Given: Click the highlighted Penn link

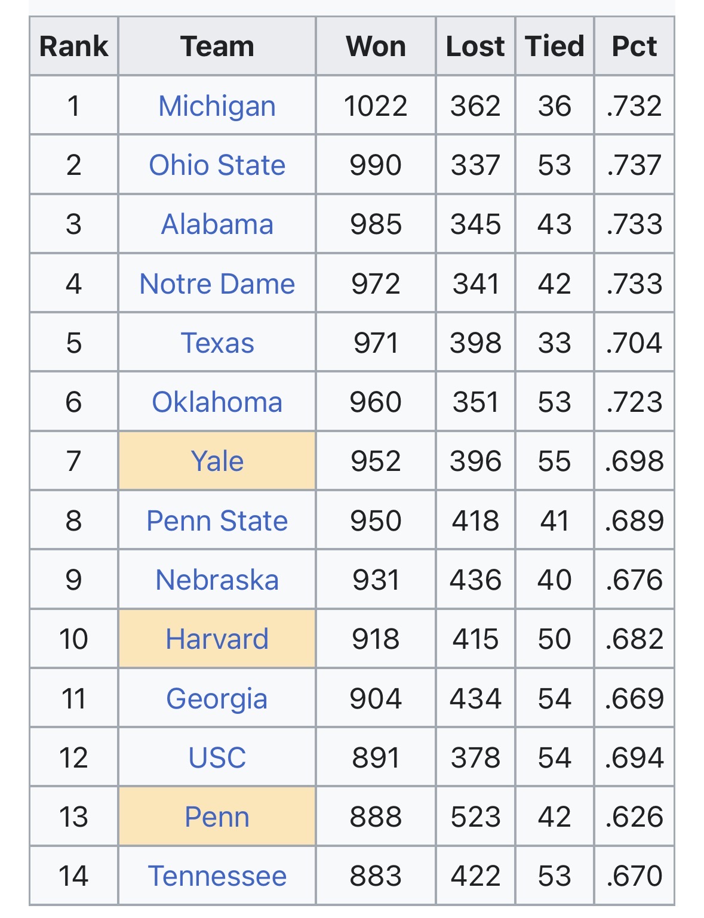Looking at the screenshot, I should 217,817.
